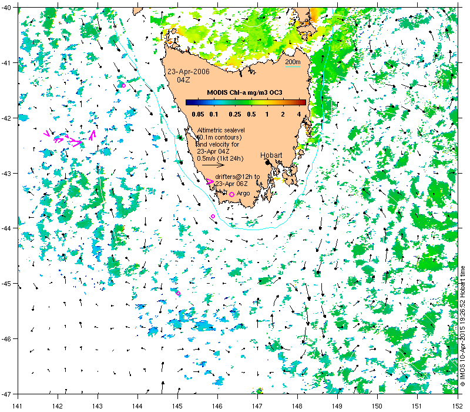The image size is (470, 412).
Task: Click the '151' longitude axis label
Action: [x=417, y=406]
